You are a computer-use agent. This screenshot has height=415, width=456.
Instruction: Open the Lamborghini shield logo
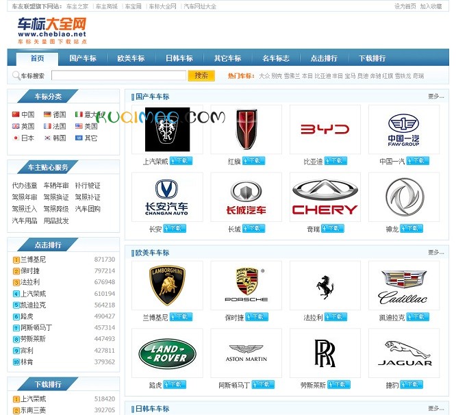point(167,286)
